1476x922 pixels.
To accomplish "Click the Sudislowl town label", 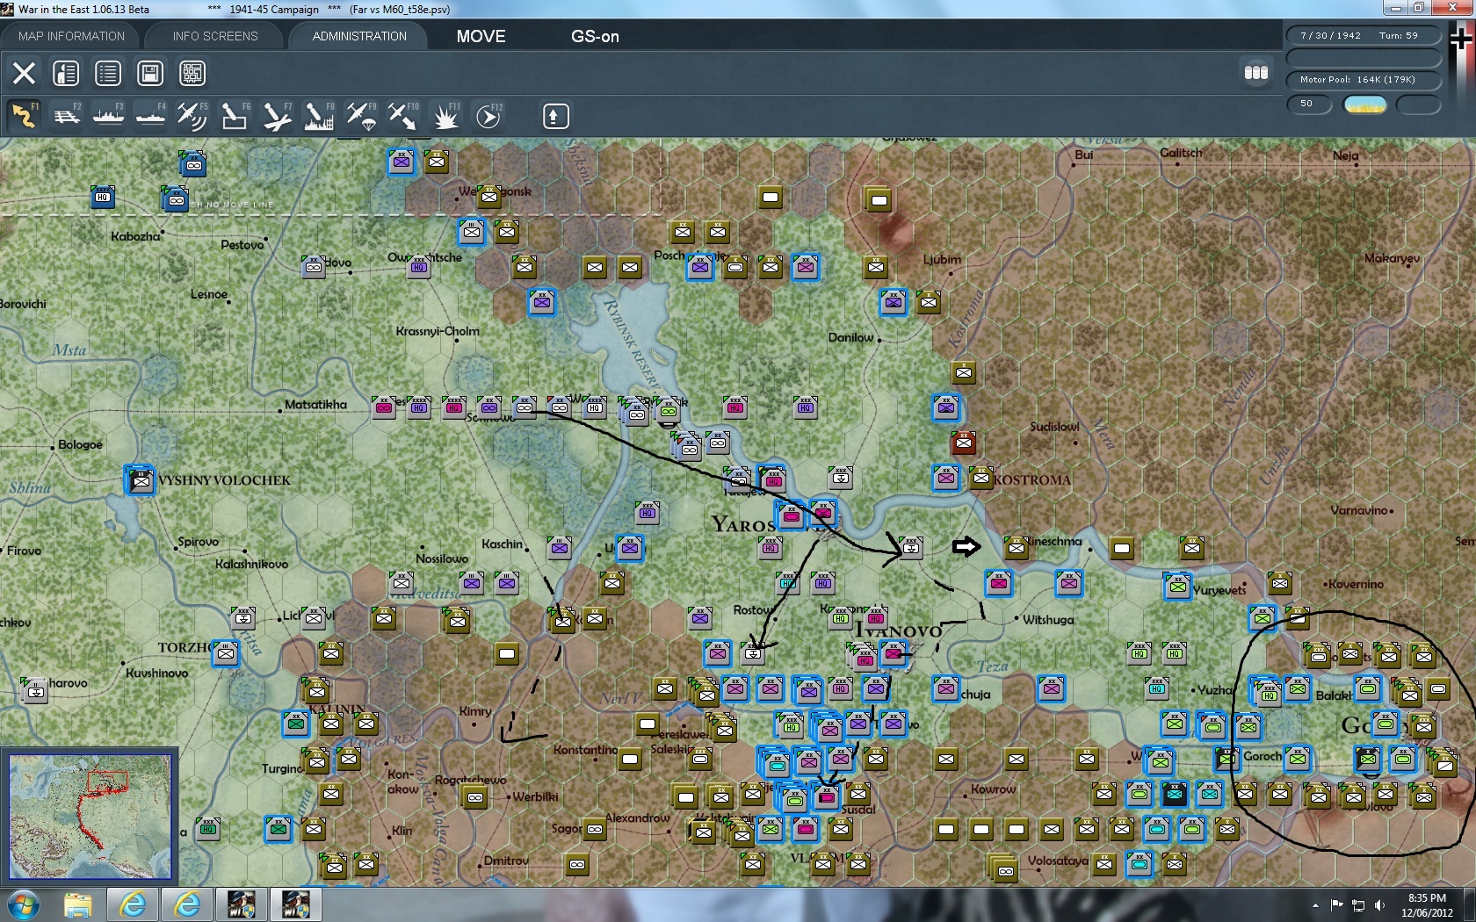I will (1054, 427).
